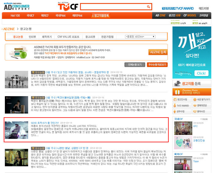Click the search magnifier icon
The width and height of the screenshot is (214, 173).
(x=148, y=7)
